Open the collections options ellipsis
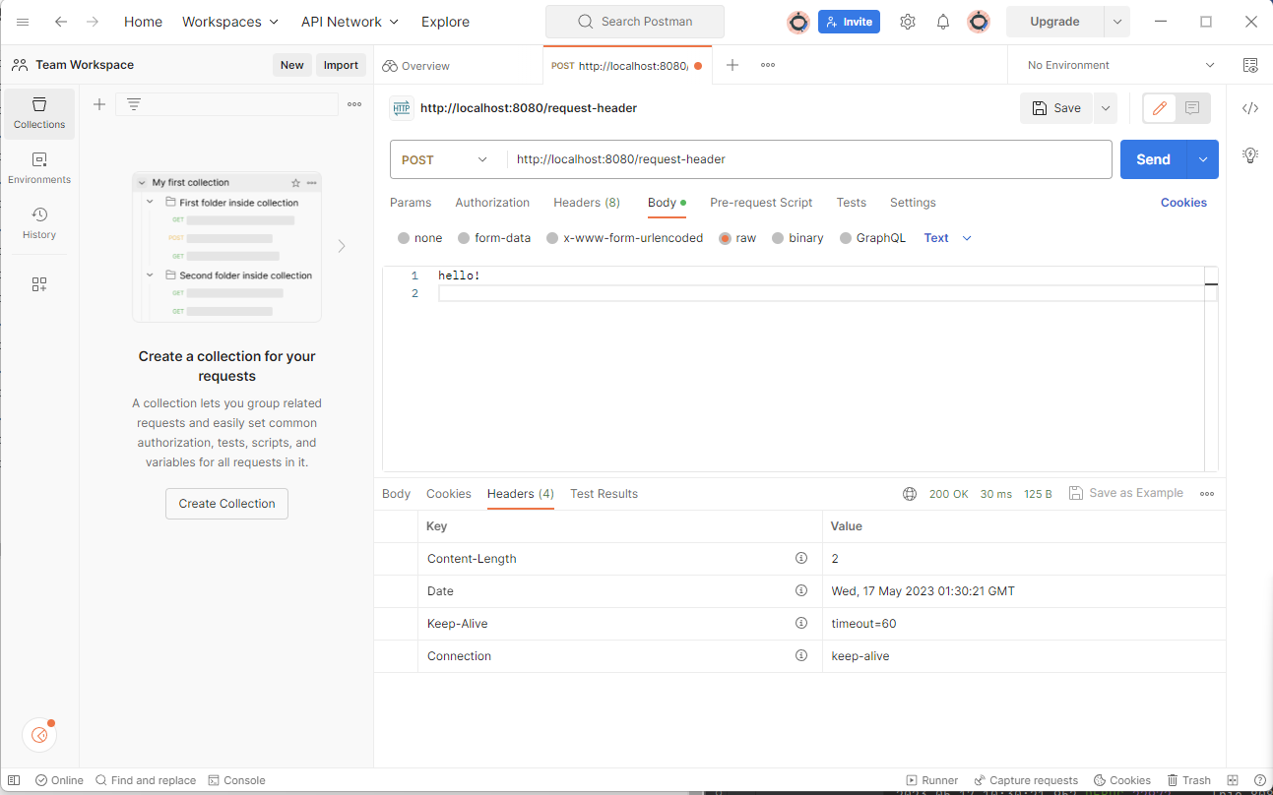 click(x=354, y=104)
